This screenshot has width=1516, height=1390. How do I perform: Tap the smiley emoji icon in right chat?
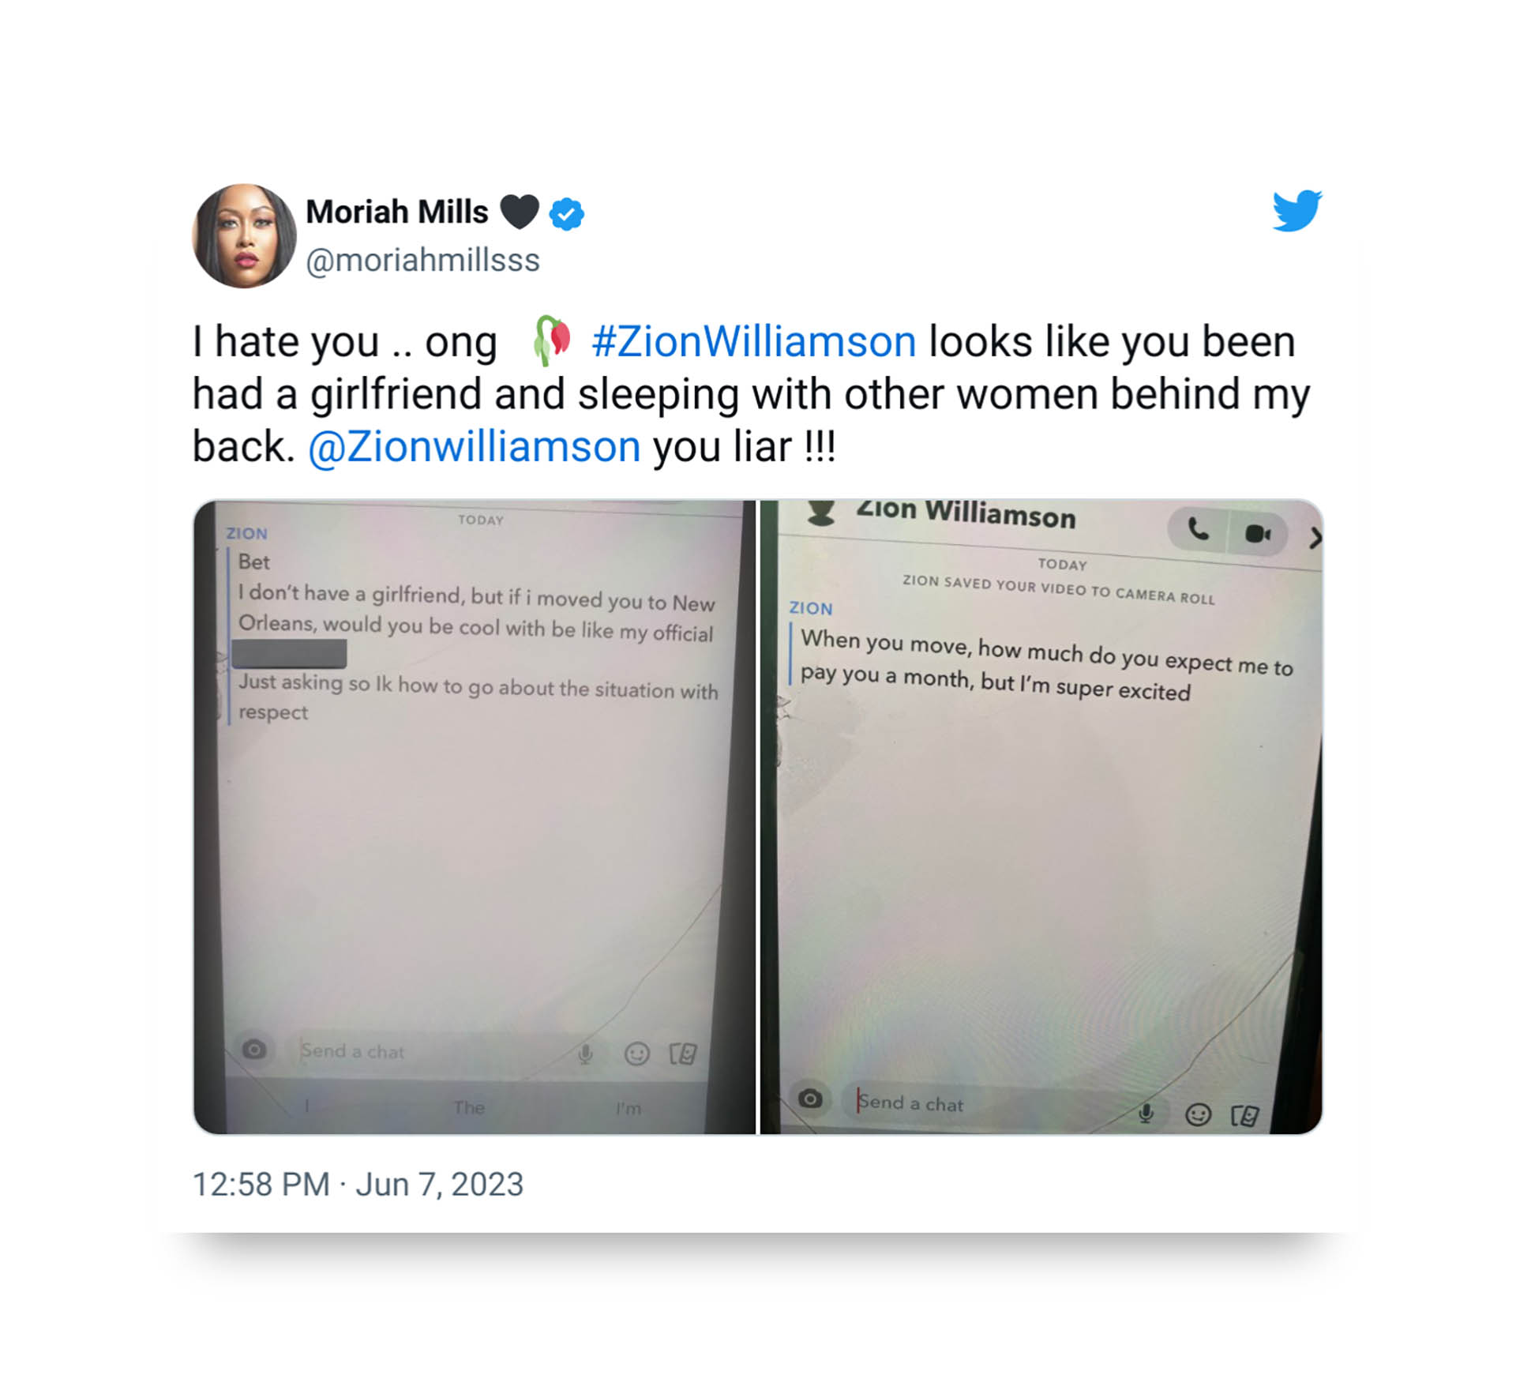coord(1198,1114)
